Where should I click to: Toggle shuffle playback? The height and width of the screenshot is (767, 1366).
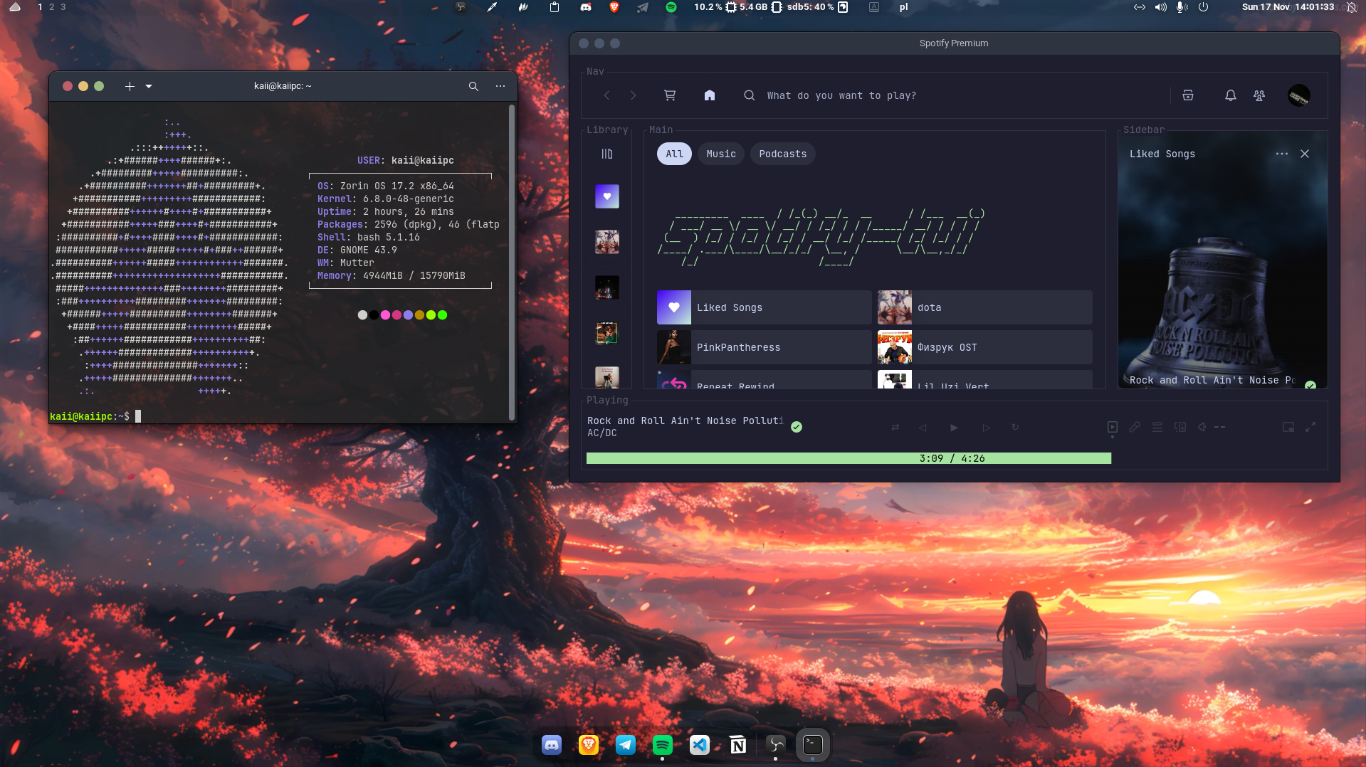click(895, 428)
